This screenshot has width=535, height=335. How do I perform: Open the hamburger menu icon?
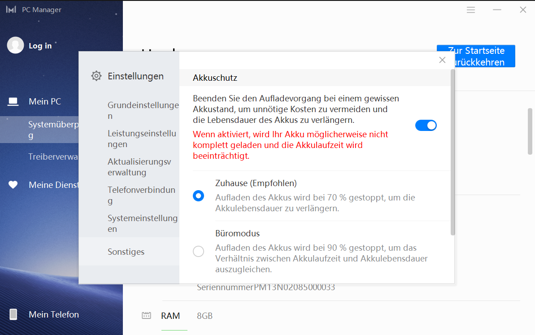[470, 9]
